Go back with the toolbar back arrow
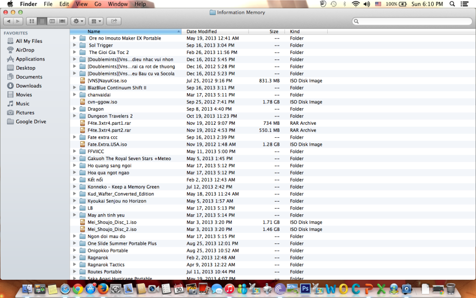This screenshot has height=298, width=476. tap(8, 21)
